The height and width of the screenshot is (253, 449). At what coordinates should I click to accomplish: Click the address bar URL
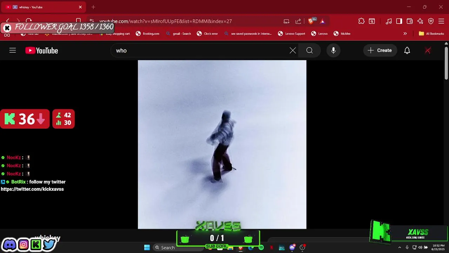pyautogui.click(x=166, y=21)
